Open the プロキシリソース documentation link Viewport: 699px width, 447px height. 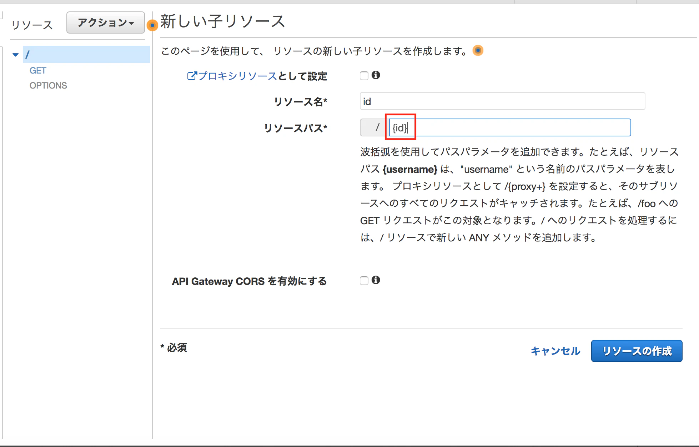[237, 76]
